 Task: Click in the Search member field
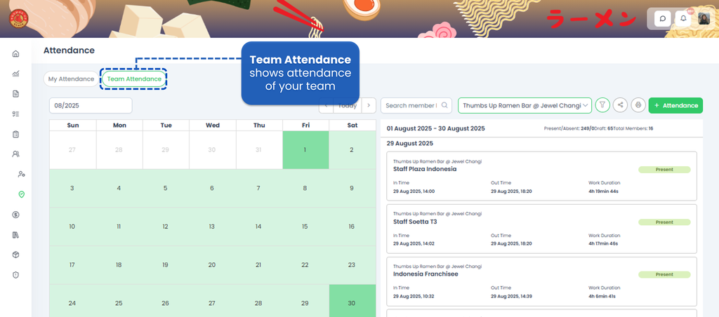(x=411, y=105)
